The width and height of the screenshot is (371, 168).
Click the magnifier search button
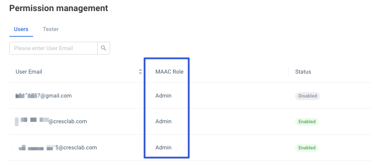[104, 48]
